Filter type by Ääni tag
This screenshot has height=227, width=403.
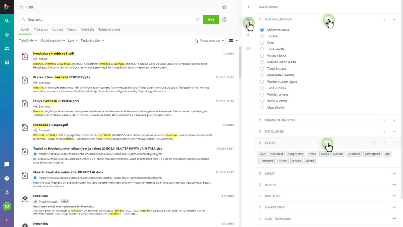point(263,154)
